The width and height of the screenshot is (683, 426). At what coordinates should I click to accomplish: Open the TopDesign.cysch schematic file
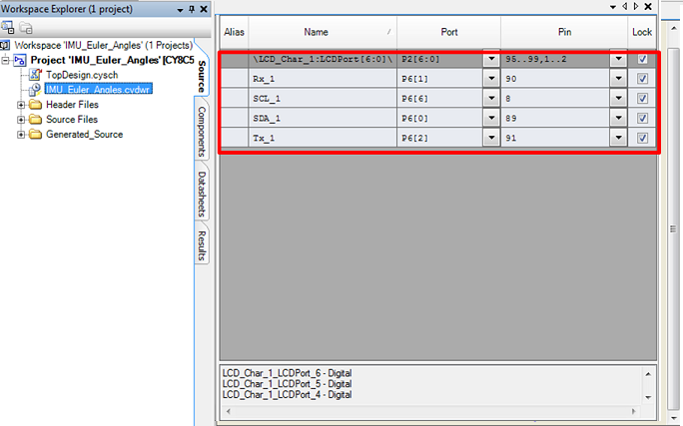tap(81, 75)
